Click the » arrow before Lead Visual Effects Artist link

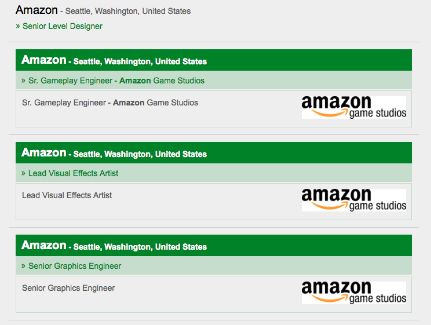click(x=23, y=173)
